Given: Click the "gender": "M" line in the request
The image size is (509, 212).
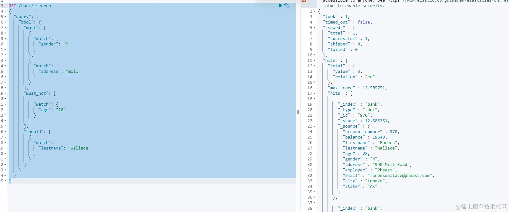Looking at the screenshot, I should (54, 44).
